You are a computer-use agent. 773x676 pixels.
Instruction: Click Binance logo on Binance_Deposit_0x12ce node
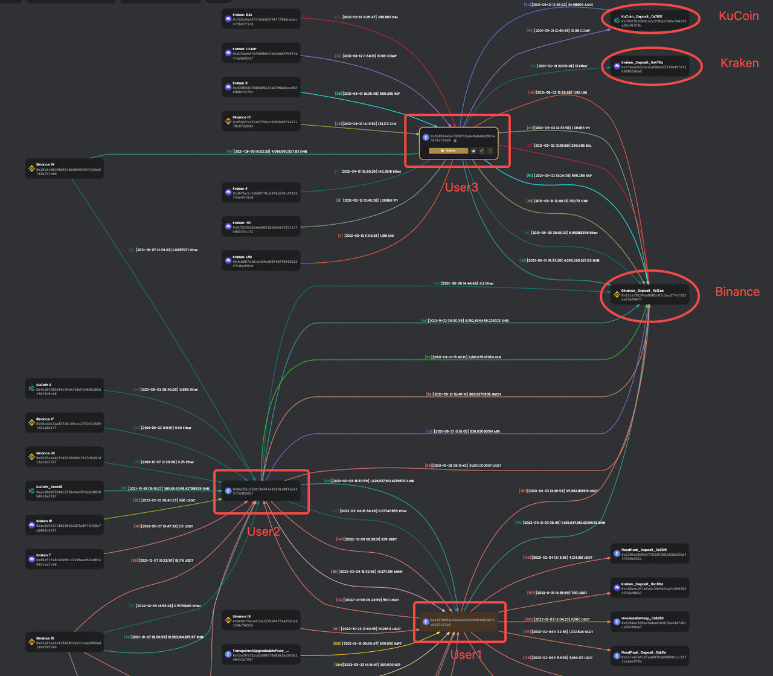pyautogui.click(x=617, y=295)
